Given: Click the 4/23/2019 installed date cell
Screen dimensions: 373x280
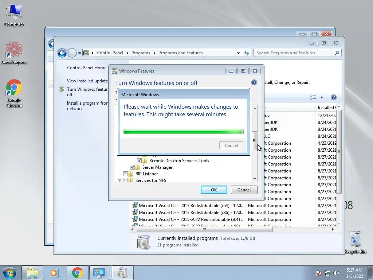Looking at the screenshot, I should click(x=327, y=143).
